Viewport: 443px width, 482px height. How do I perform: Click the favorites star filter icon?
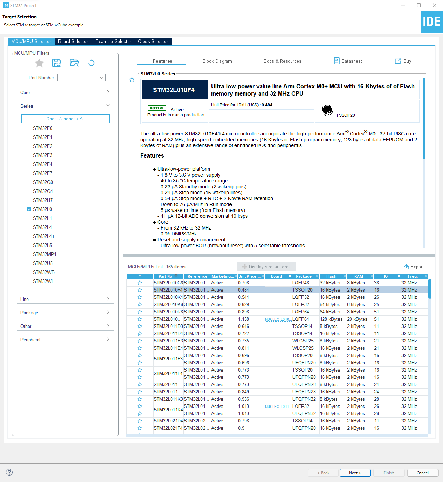click(x=39, y=63)
